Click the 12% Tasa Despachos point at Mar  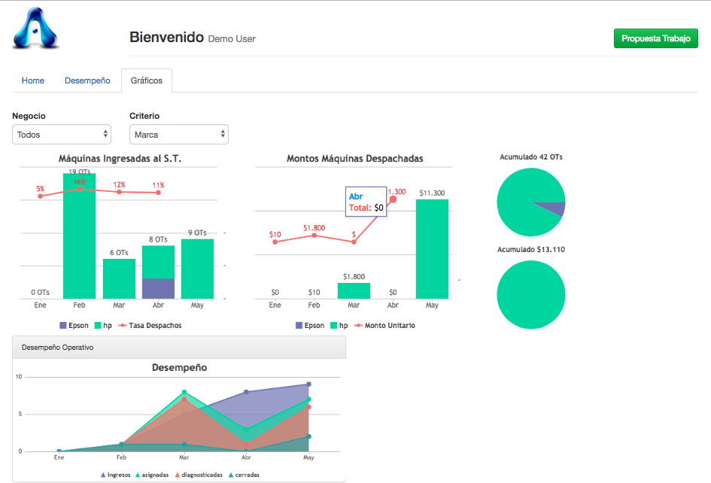click(119, 192)
